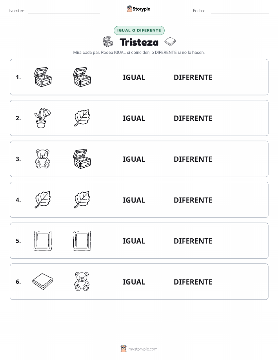The width and height of the screenshot is (278, 360).
Task: Select IGUAL for row 4
Action: [x=134, y=200]
